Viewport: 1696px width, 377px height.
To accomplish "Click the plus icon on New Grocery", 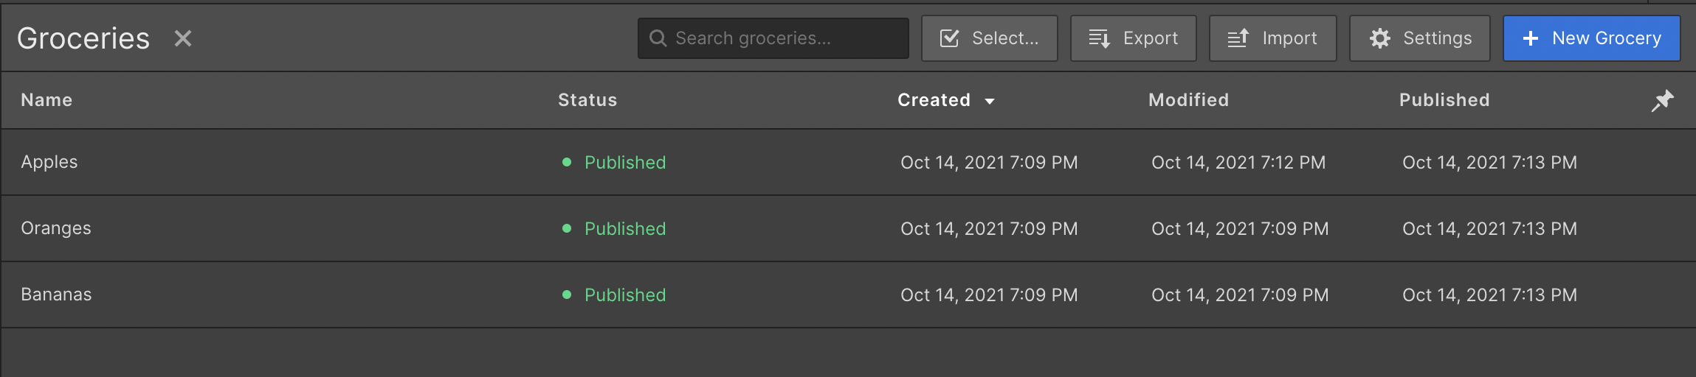I will click(1531, 38).
